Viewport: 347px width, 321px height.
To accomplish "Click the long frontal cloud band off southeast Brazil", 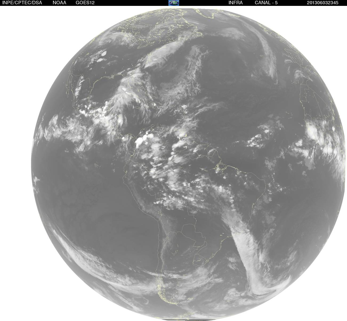I will click(x=244, y=248).
